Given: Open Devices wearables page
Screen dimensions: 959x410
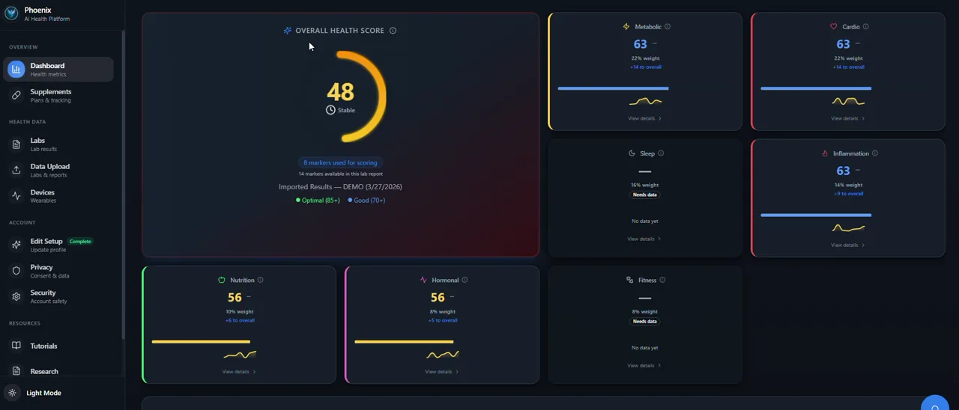Looking at the screenshot, I should [58, 196].
